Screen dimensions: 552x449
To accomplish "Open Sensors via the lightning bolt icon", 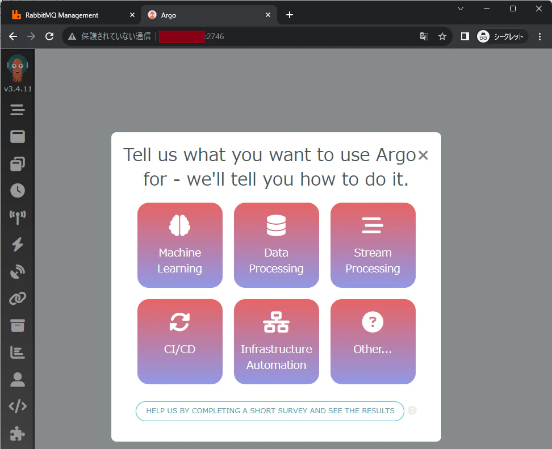I will click(17, 244).
